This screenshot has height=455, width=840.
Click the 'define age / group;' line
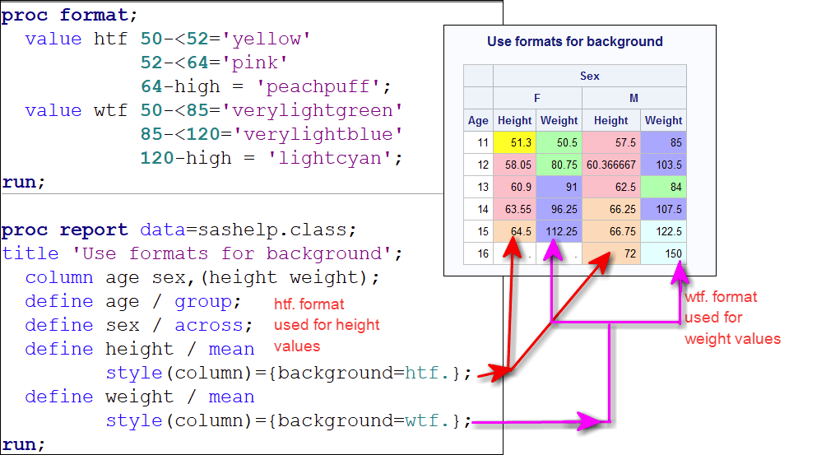pyautogui.click(x=132, y=301)
